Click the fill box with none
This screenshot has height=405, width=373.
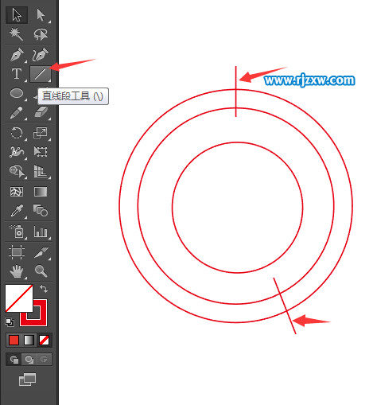19,298
